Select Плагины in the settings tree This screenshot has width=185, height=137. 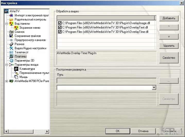20,56
